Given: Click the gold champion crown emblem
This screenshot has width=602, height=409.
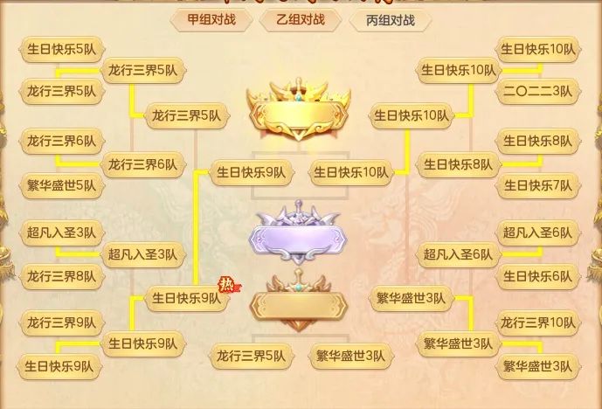Looking at the screenshot, I should click(299, 109).
